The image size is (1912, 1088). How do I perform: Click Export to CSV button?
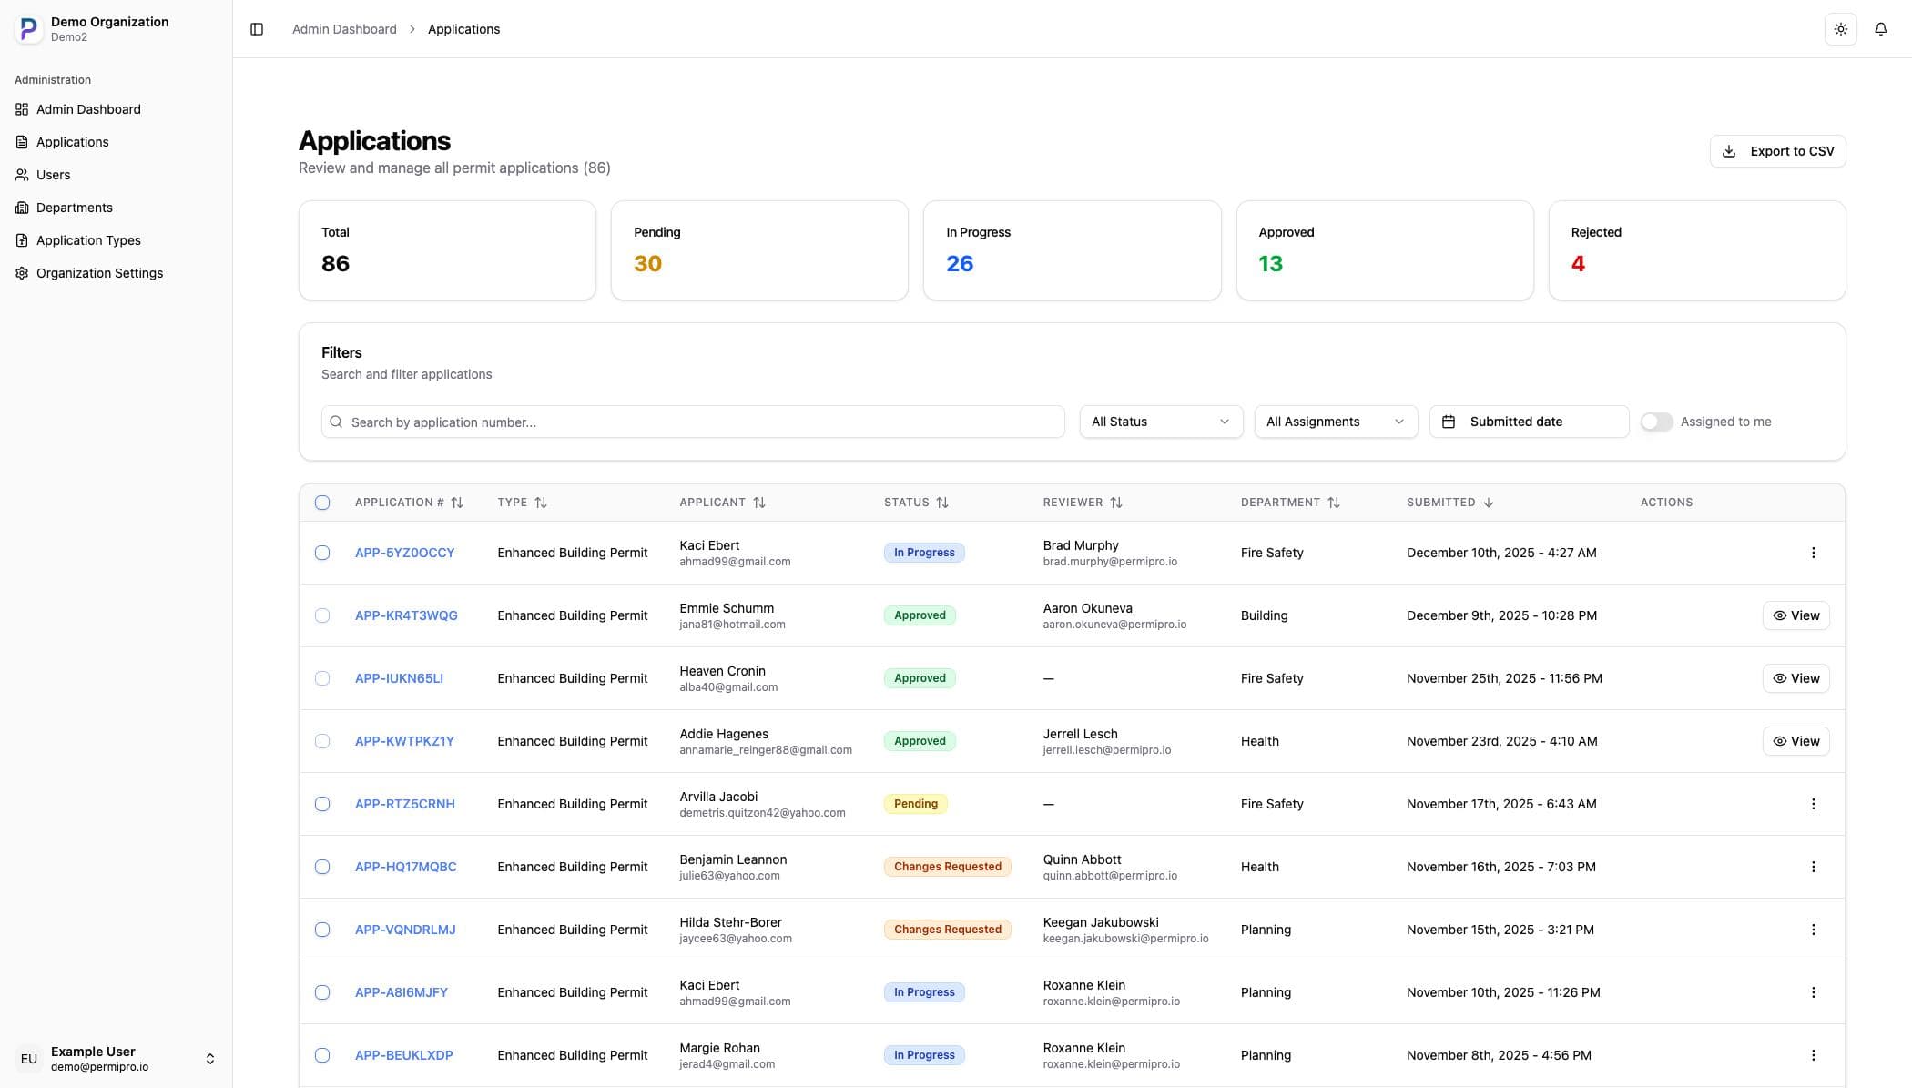point(1777,151)
